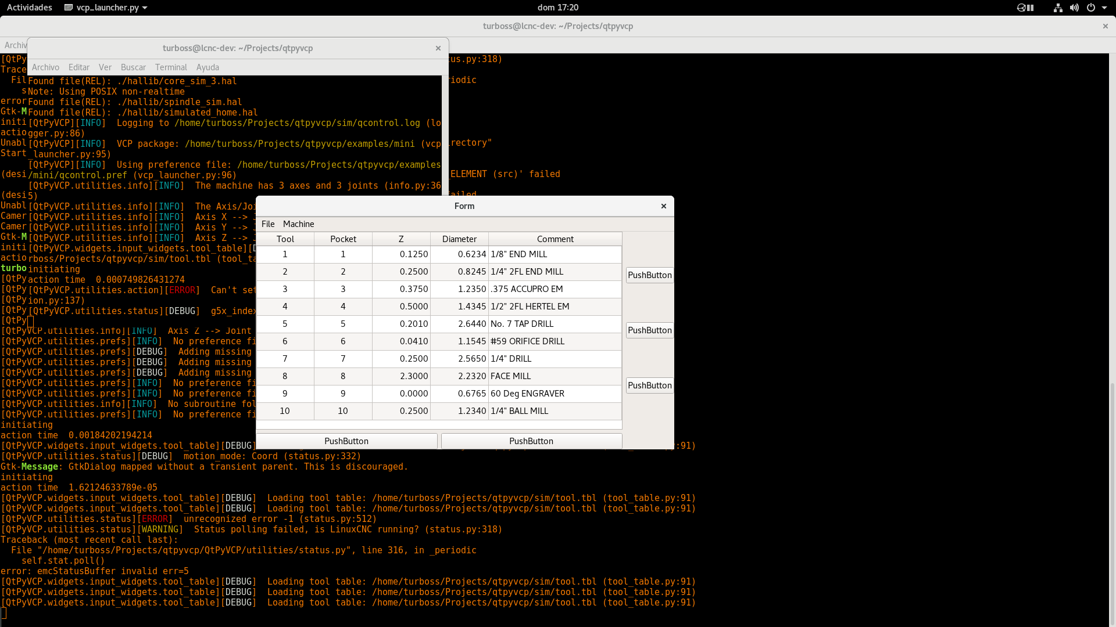Select comment cell '1/8" END MILL'
Screen dimensions: 1116x627
[x=555, y=254]
